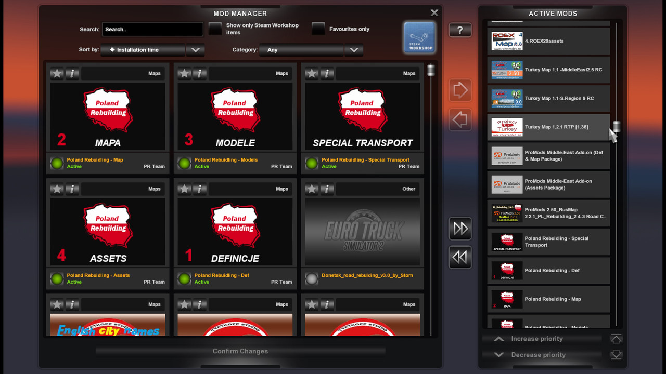Screen dimensions: 666x374
Task: Favourite star on Poland Rebuilding - Models
Action: click(184, 73)
